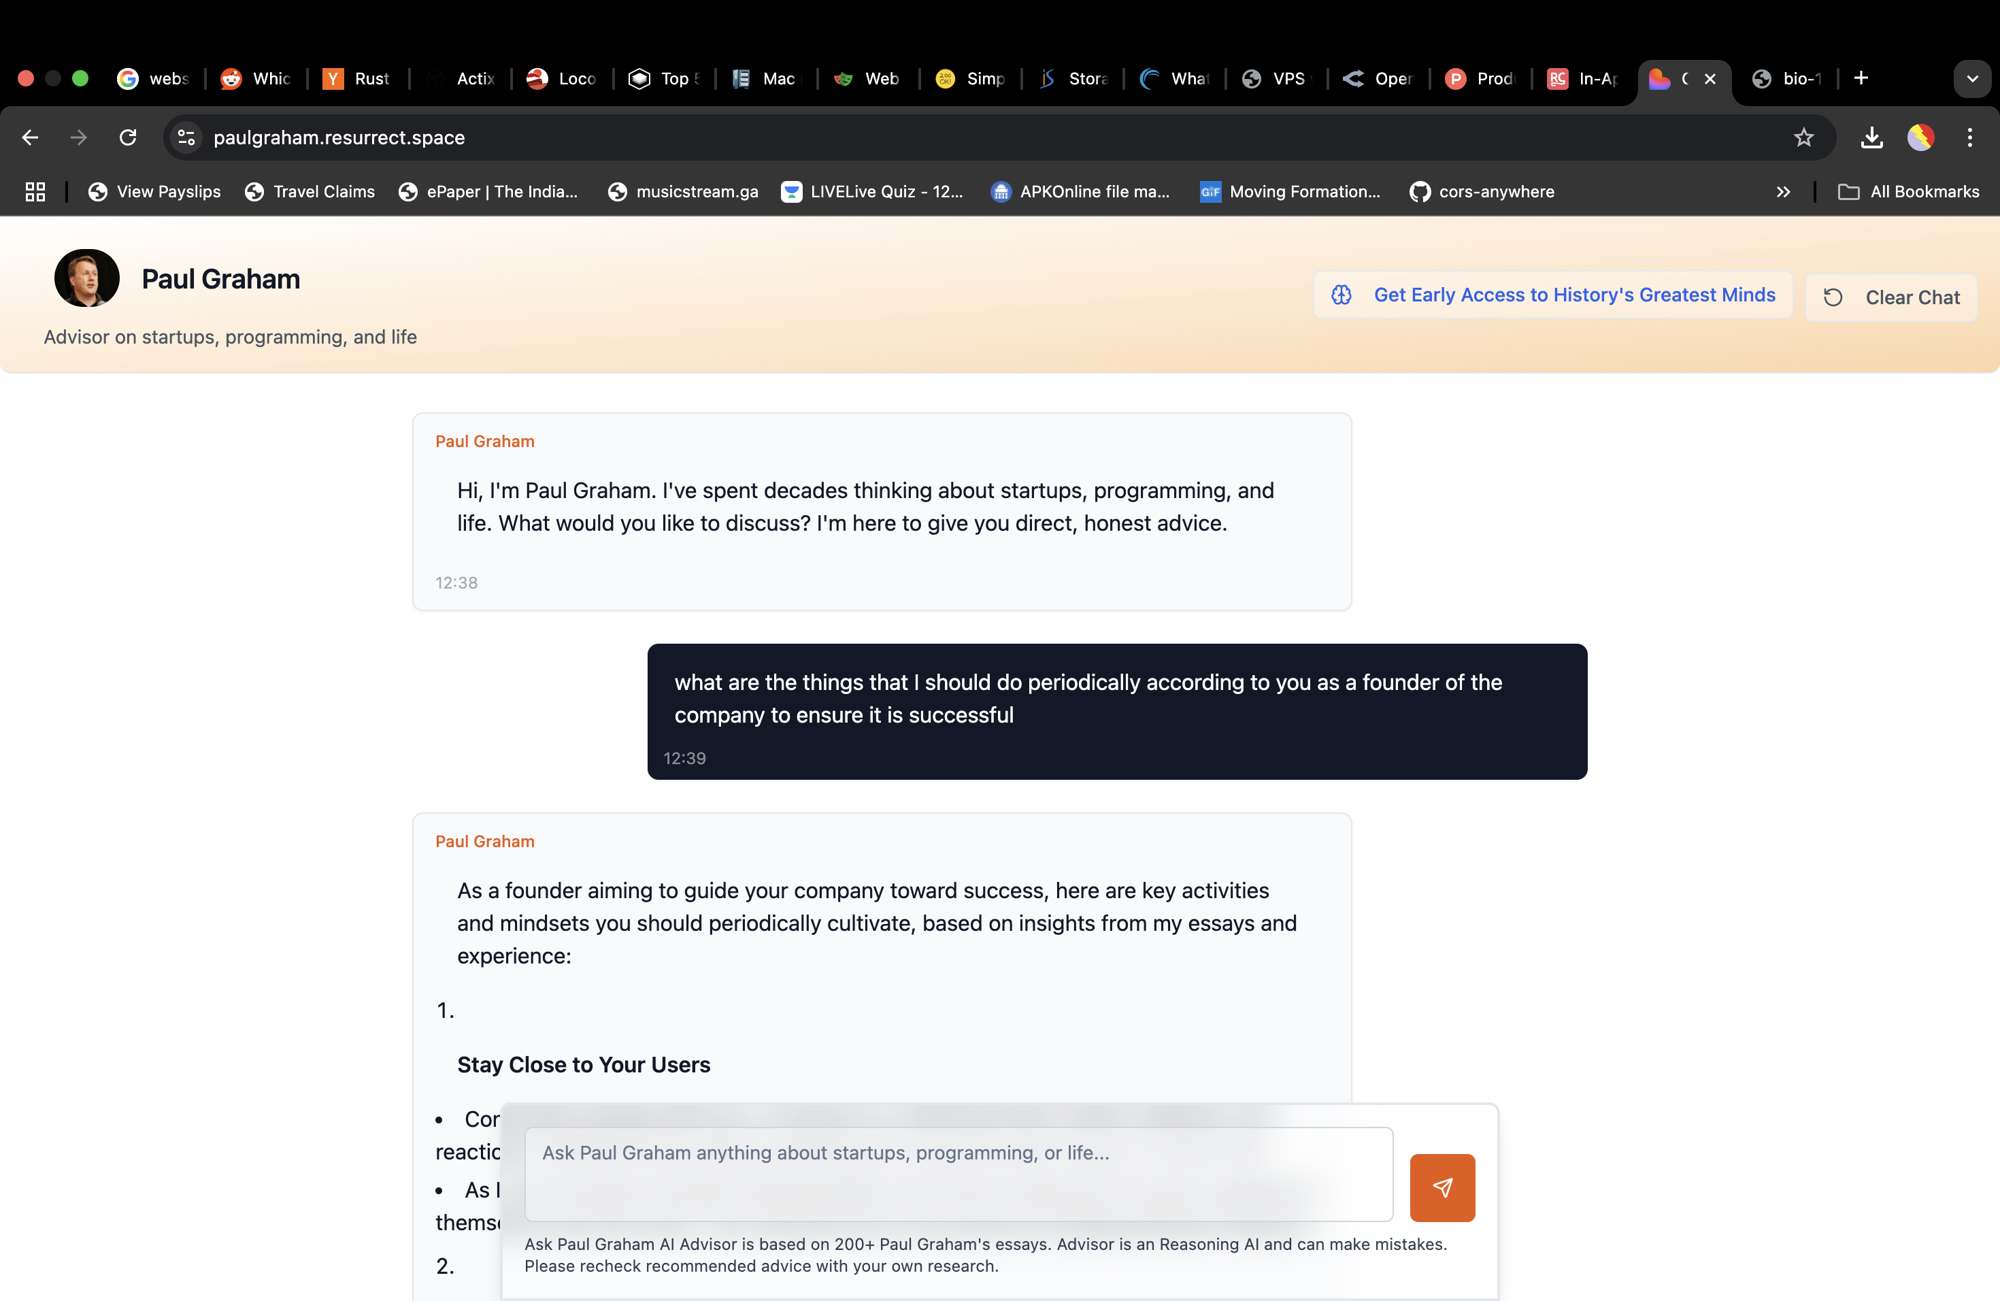Open the apps grid in bookmarks bar
This screenshot has height=1301, width=2000.
(x=35, y=192)
